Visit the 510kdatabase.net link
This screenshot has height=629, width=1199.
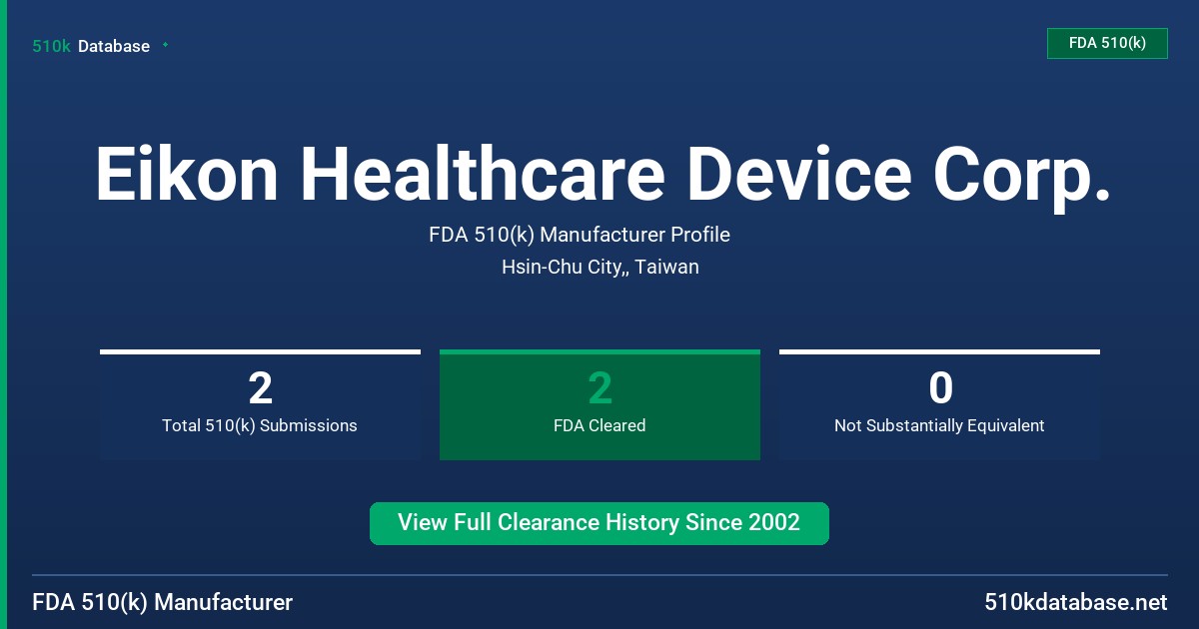pyautogui.click(x=1076, y=602)
